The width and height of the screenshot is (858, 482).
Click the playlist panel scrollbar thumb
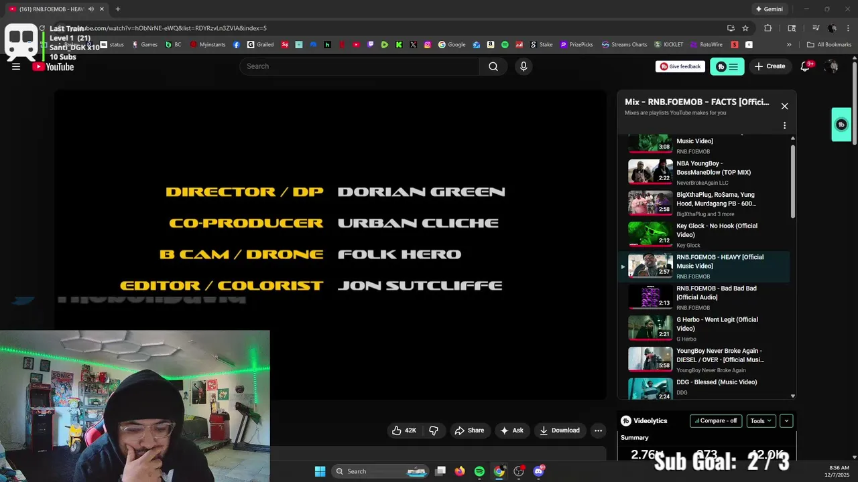pos(793,181)
